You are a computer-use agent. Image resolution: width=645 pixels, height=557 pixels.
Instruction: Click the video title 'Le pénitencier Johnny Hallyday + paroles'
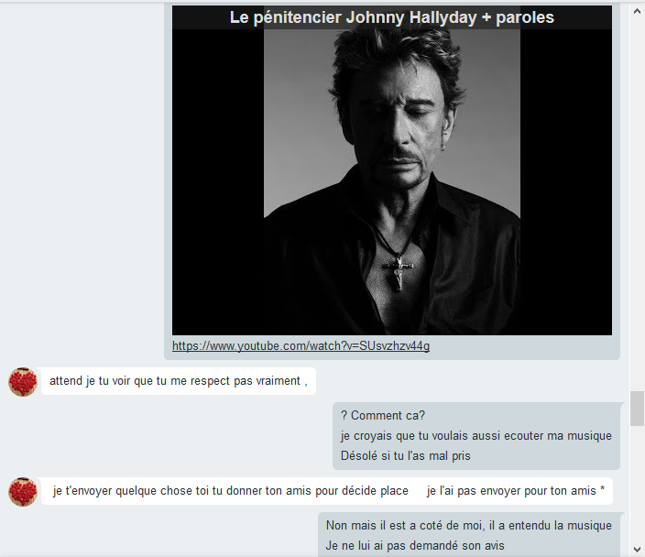click(x=391, y=17)
